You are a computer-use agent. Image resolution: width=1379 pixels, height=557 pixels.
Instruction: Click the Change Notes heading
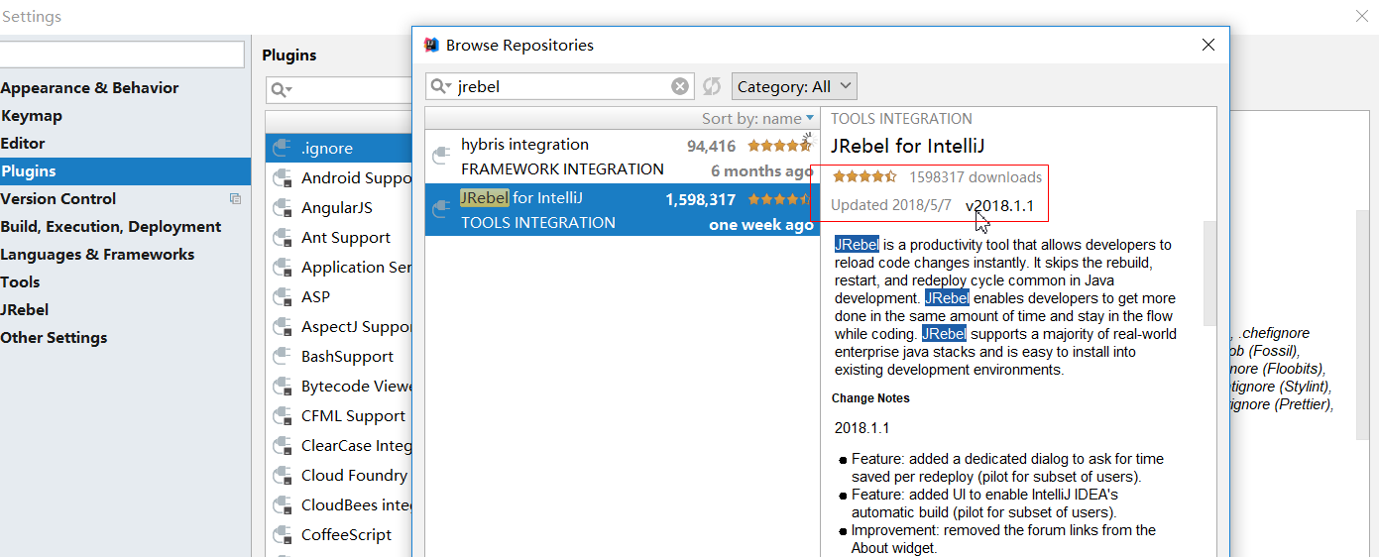pyautogui.click(x=870, y=398)
